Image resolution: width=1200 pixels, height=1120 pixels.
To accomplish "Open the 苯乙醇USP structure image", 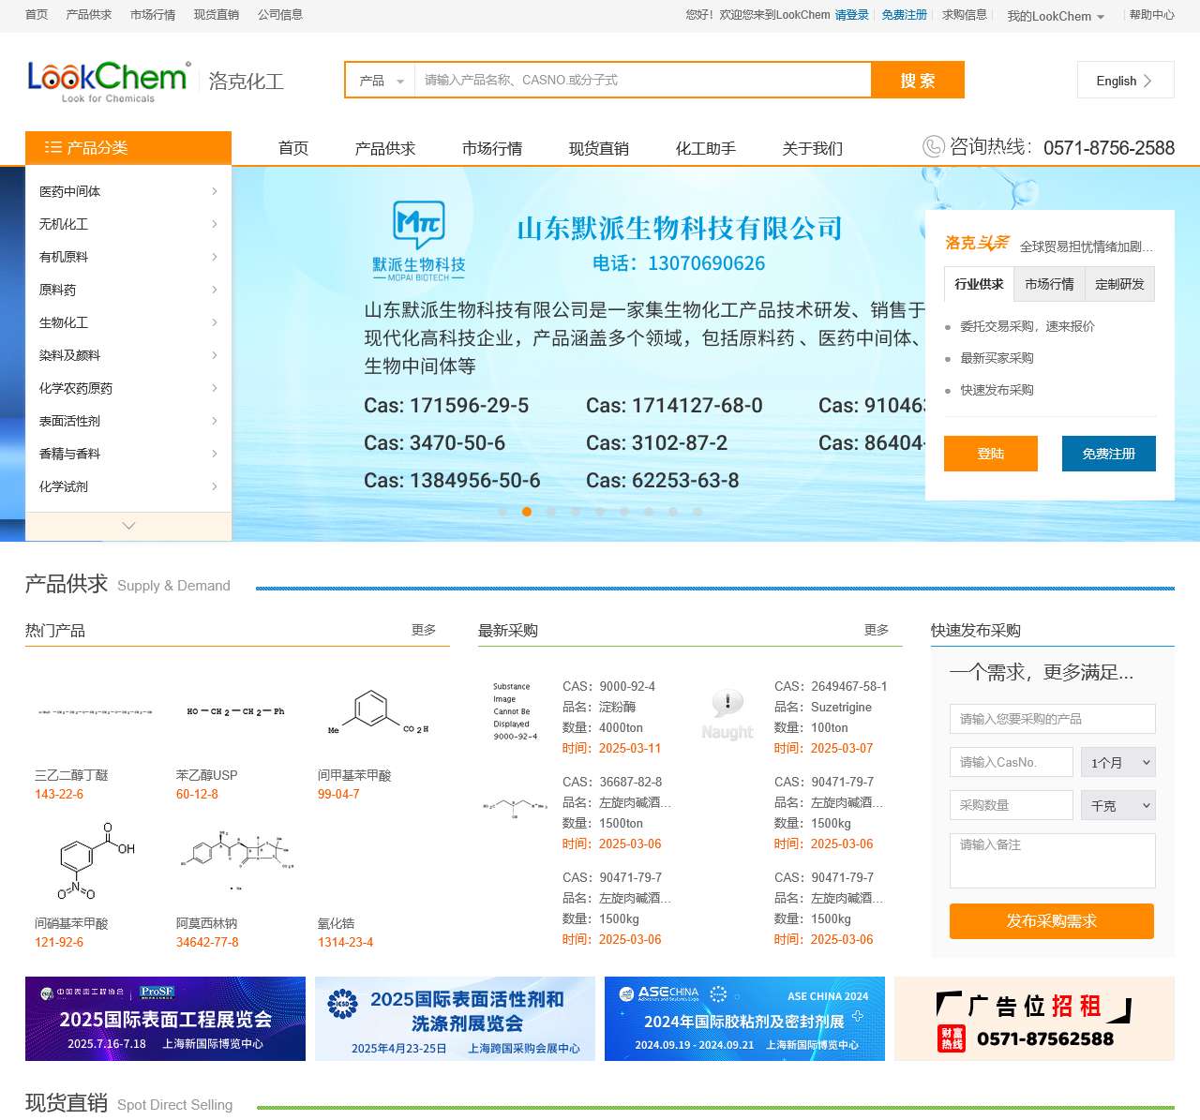I will coord(235,711).
